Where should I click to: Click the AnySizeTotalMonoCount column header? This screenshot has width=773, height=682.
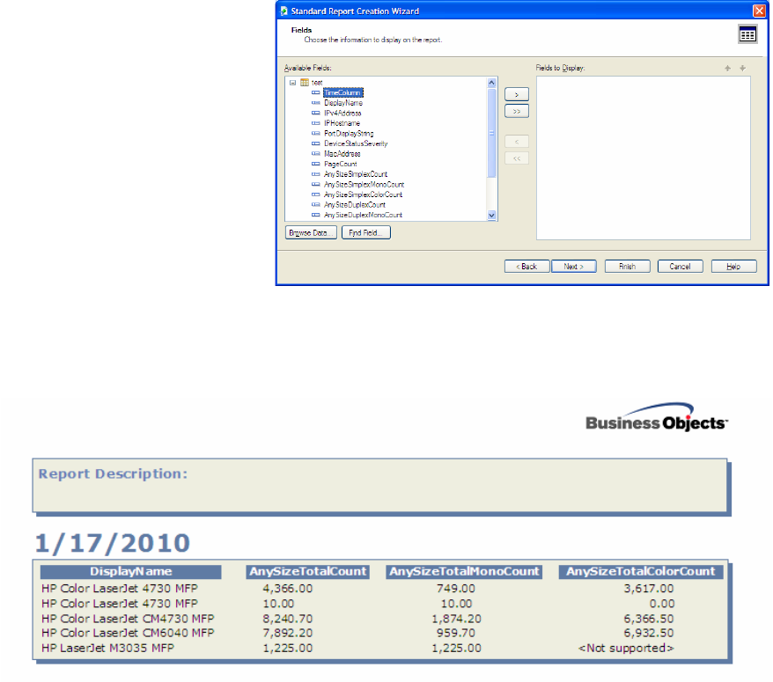(x=464, y=572)
